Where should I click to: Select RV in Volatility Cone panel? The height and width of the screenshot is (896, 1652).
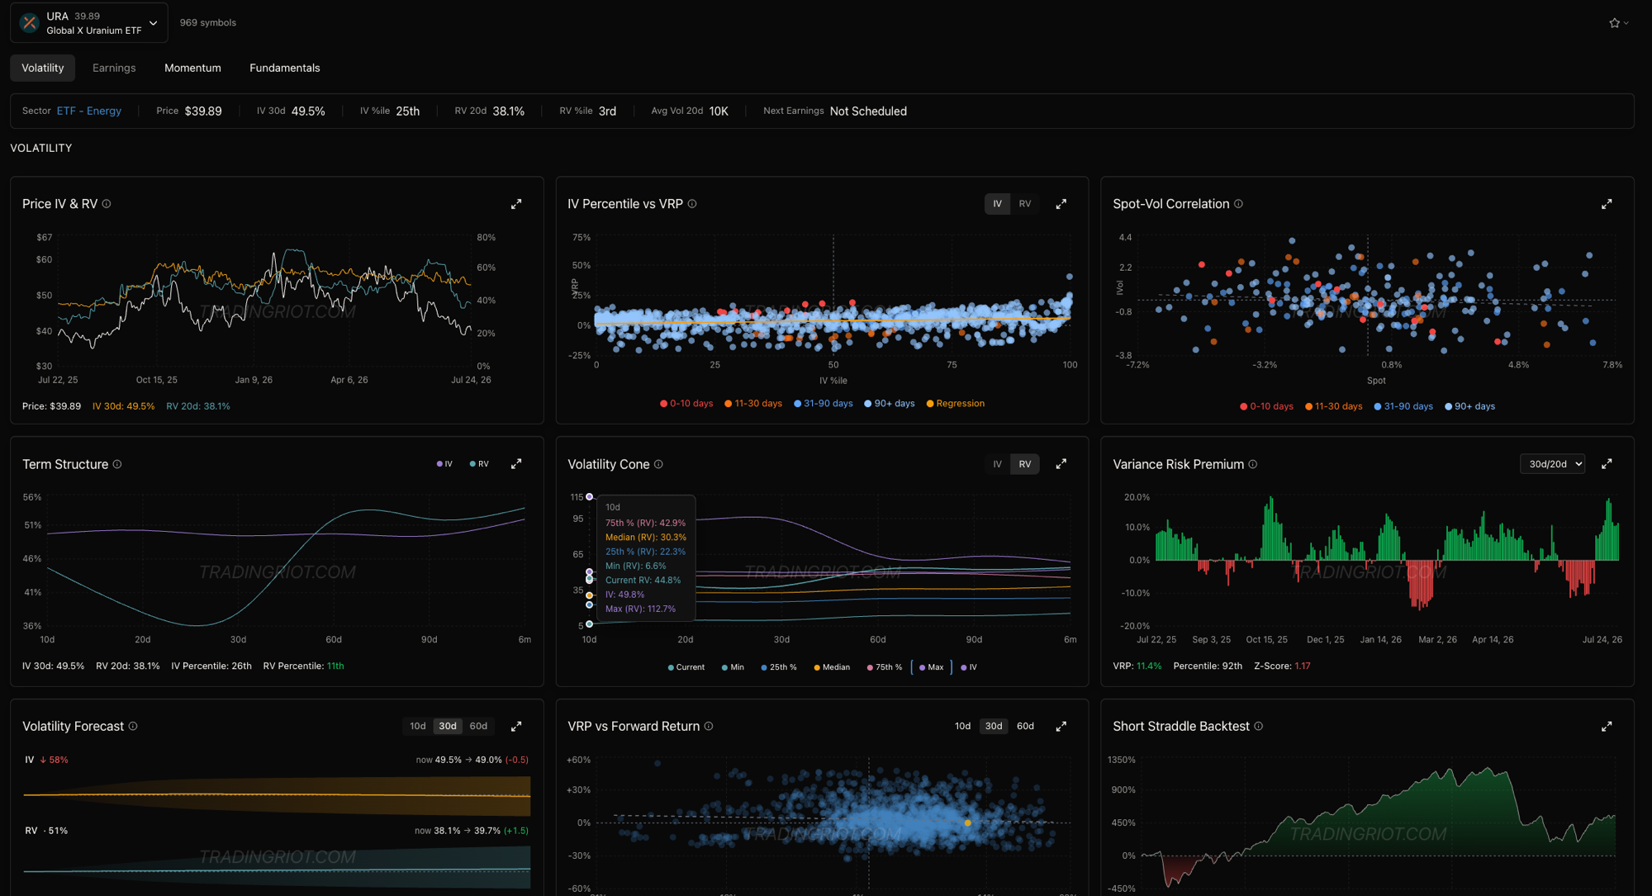1025,464
